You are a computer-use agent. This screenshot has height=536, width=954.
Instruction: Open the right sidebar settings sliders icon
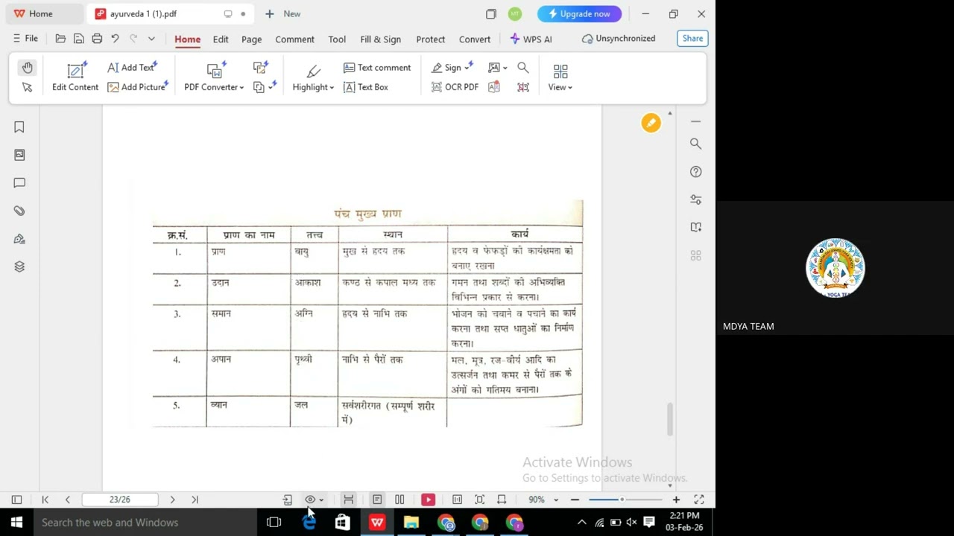point(695,200)
